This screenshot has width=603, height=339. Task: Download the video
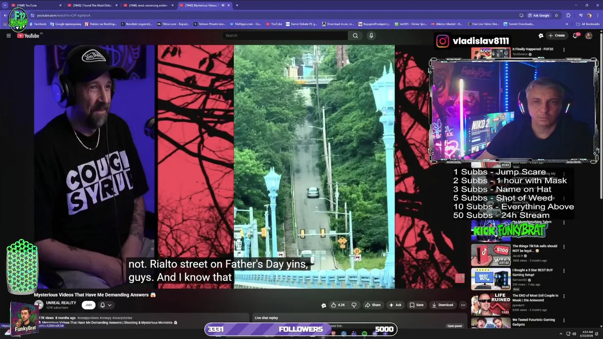tap(442, 305)
